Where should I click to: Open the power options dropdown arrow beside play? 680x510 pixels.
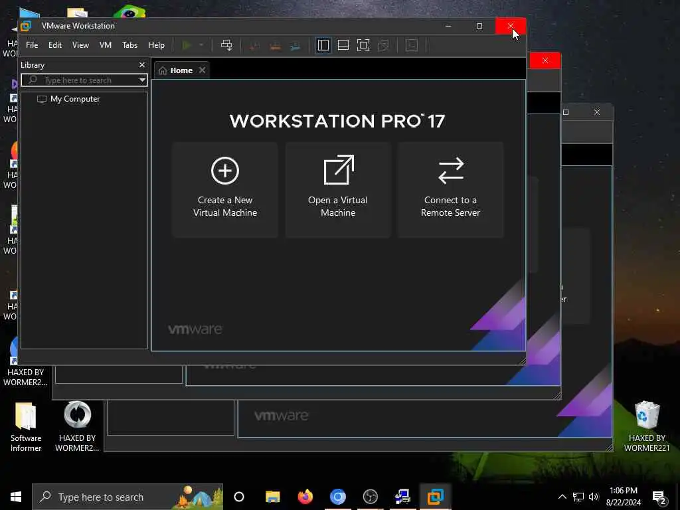coord(201,45)
